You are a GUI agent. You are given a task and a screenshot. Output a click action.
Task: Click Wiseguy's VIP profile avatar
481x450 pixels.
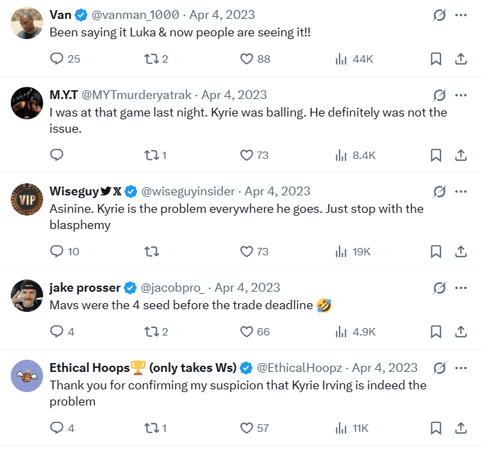(28, 200)
